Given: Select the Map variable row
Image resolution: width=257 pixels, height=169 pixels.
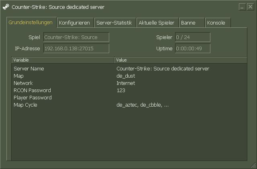Looking at the screenshot, I should (x=19, y=76).
